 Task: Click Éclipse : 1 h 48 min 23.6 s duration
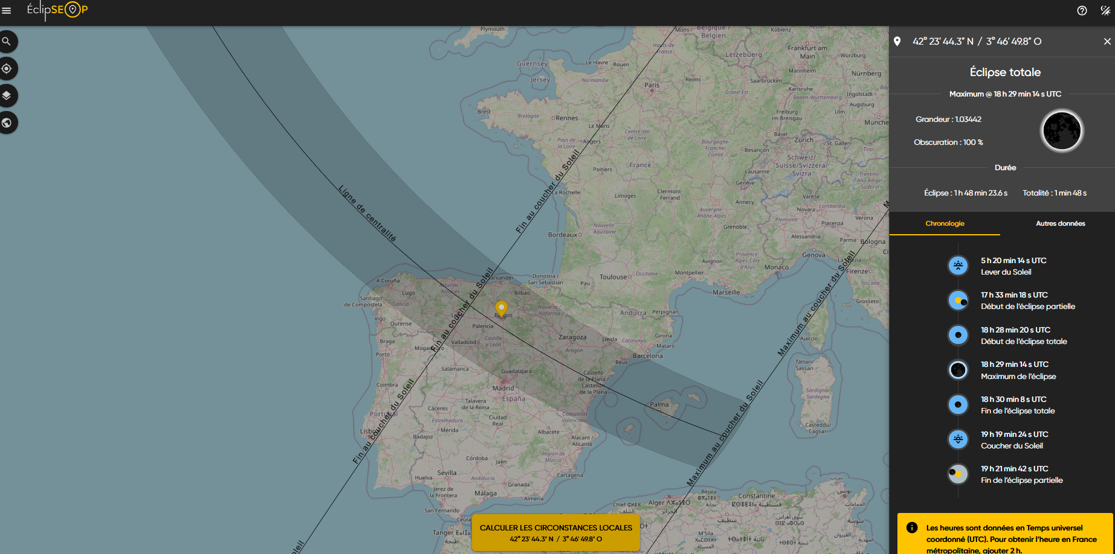(x=966, y=193)
